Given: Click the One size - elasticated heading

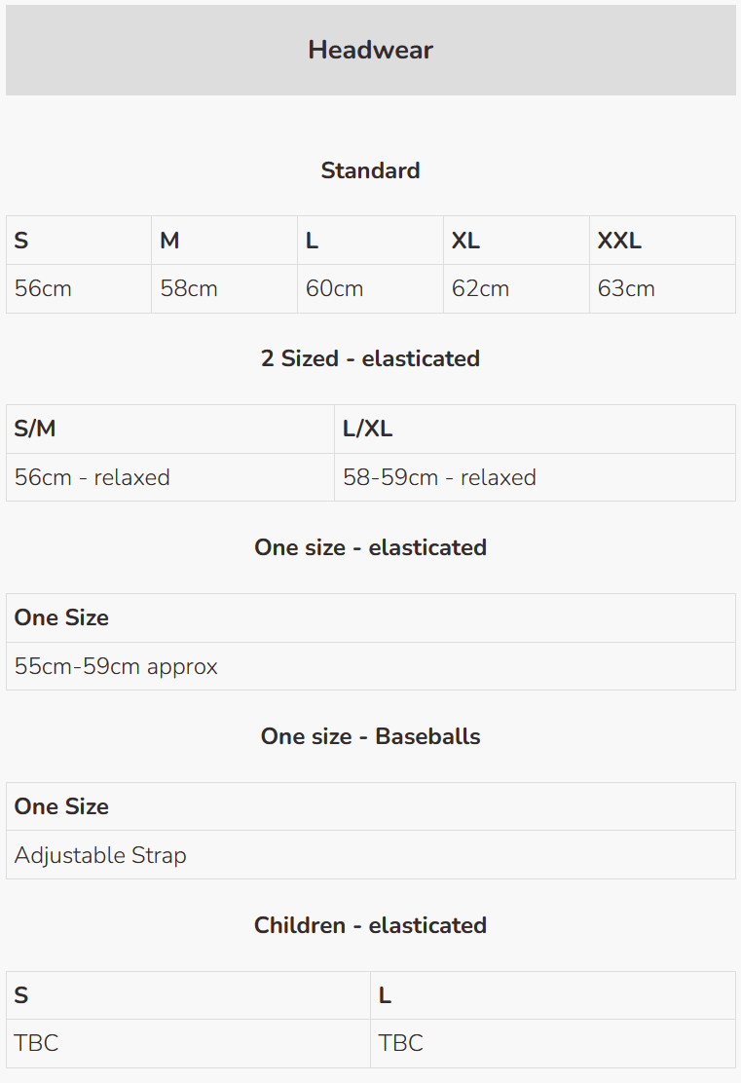Looking at the screenshot, I should [370, 547].
